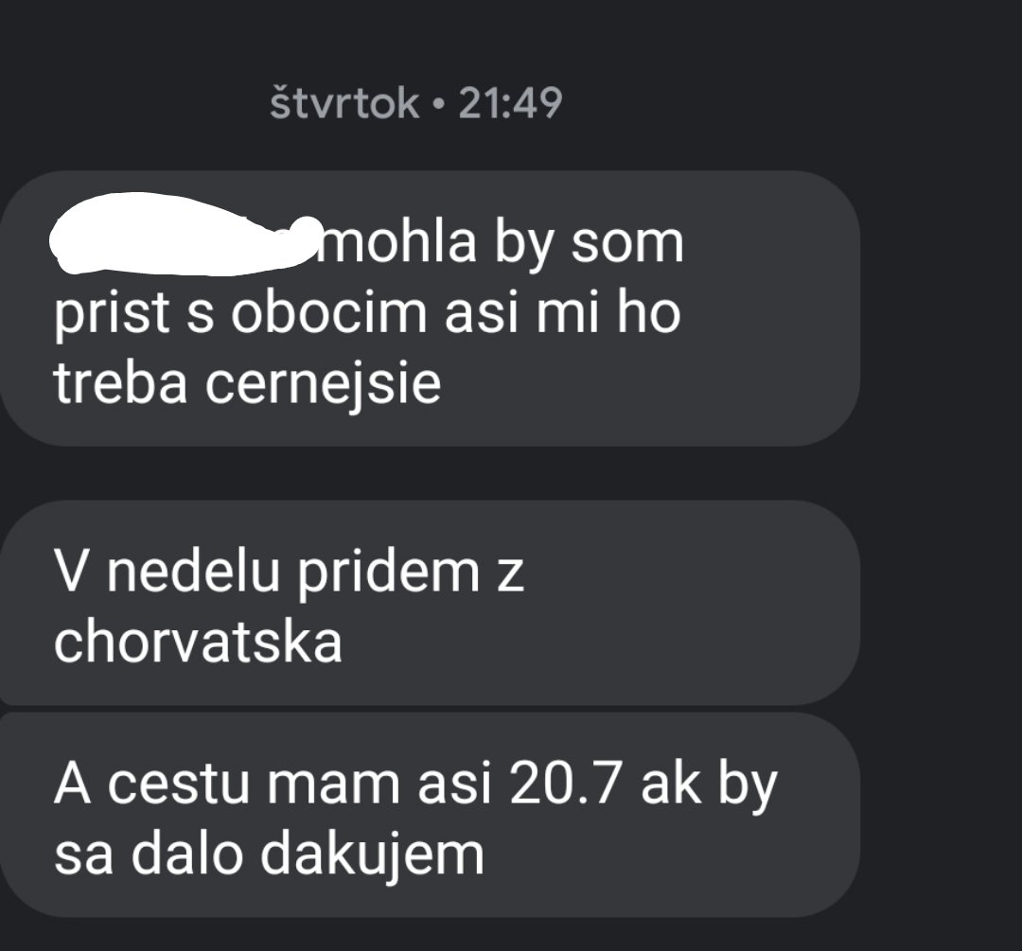Tap the time '21:49' in the header

coord(510,103)
